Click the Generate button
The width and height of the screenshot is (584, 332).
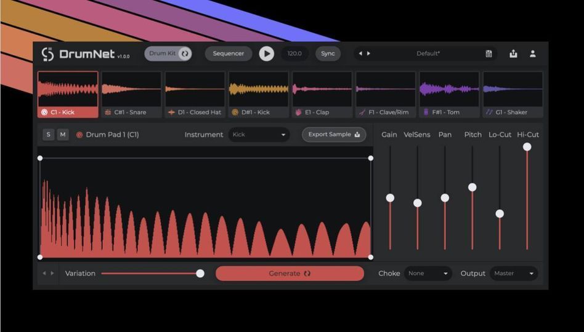tap(290, 273)
